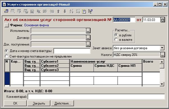Screen dimensions: 169x109
Task: Select the 'в валюте' radio button
Action: point(116,39)
